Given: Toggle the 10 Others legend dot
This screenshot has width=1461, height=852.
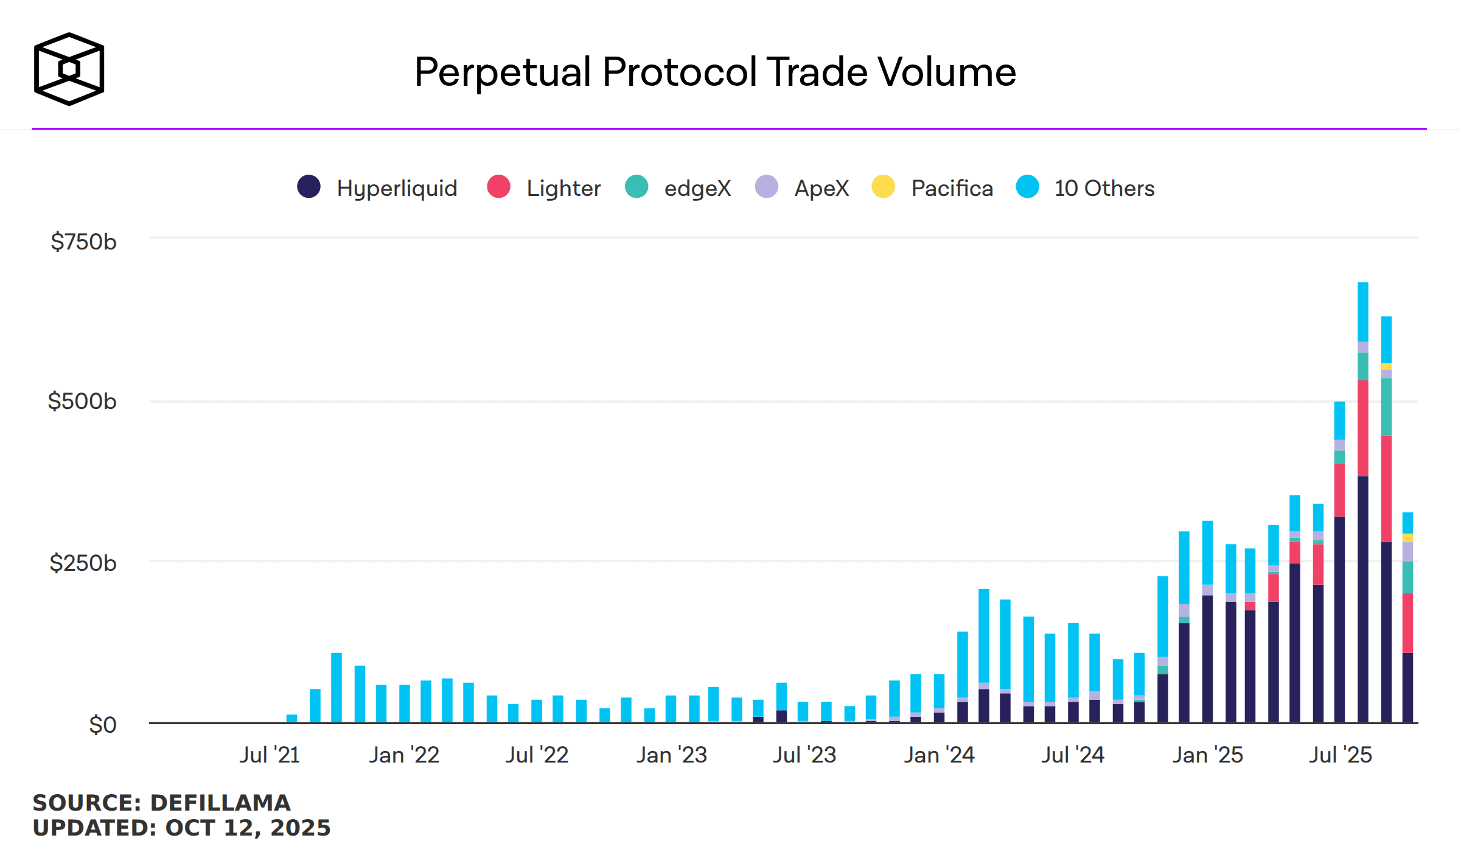Looking at the screenshot, I should point(1027,187).
